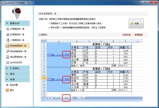Click the 系统设置 gear icon
Screen dimensions: 159x108
pyautogui.click(x=7, y=85)
